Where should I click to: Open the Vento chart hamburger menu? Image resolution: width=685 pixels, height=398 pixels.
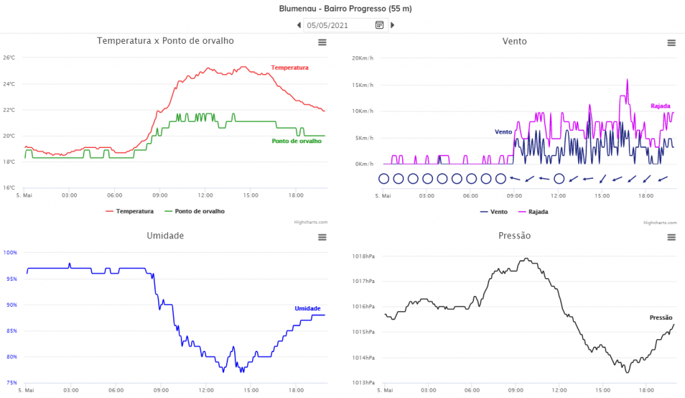[x=671, y=43]
